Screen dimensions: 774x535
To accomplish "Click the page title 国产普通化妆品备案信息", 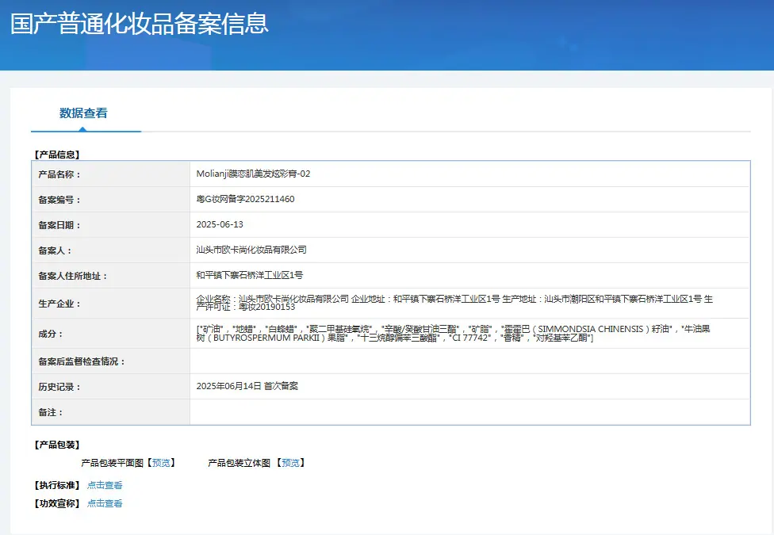I will [x=140, y=24].
